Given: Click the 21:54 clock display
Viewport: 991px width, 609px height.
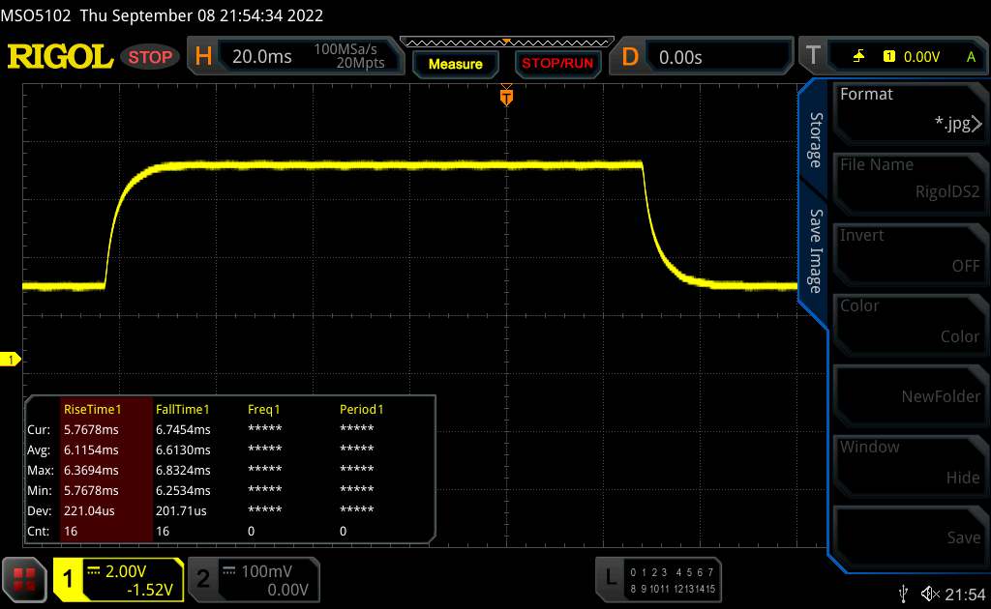Looking at the screenshot, I should pyautogui.click(x=965, y=594).
